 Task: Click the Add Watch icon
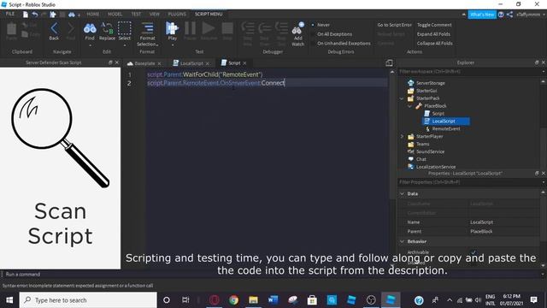tap(298, 28)
